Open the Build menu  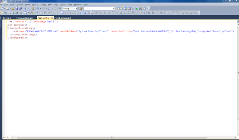point(28,4)
